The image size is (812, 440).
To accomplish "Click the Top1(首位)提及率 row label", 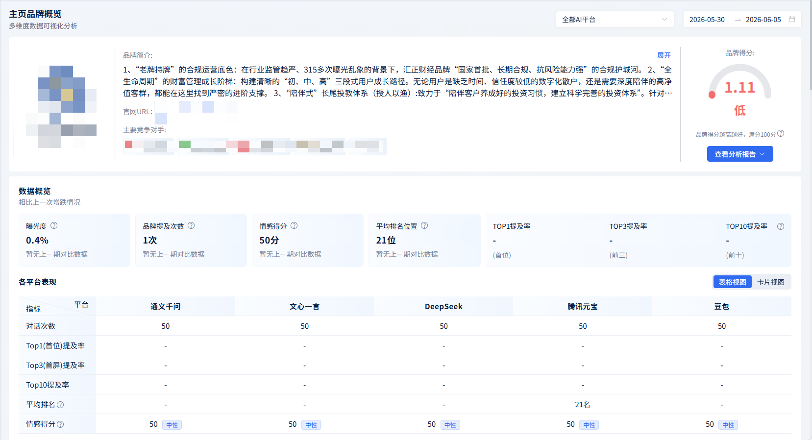I will click(55, 345).
